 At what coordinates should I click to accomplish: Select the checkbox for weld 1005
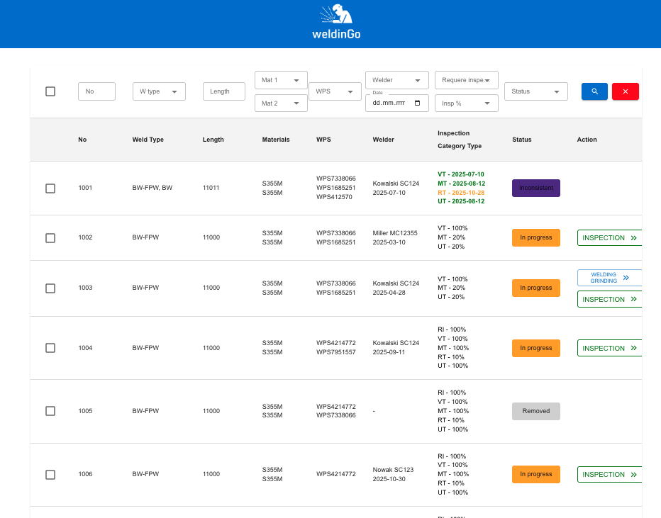pos(50,411)
